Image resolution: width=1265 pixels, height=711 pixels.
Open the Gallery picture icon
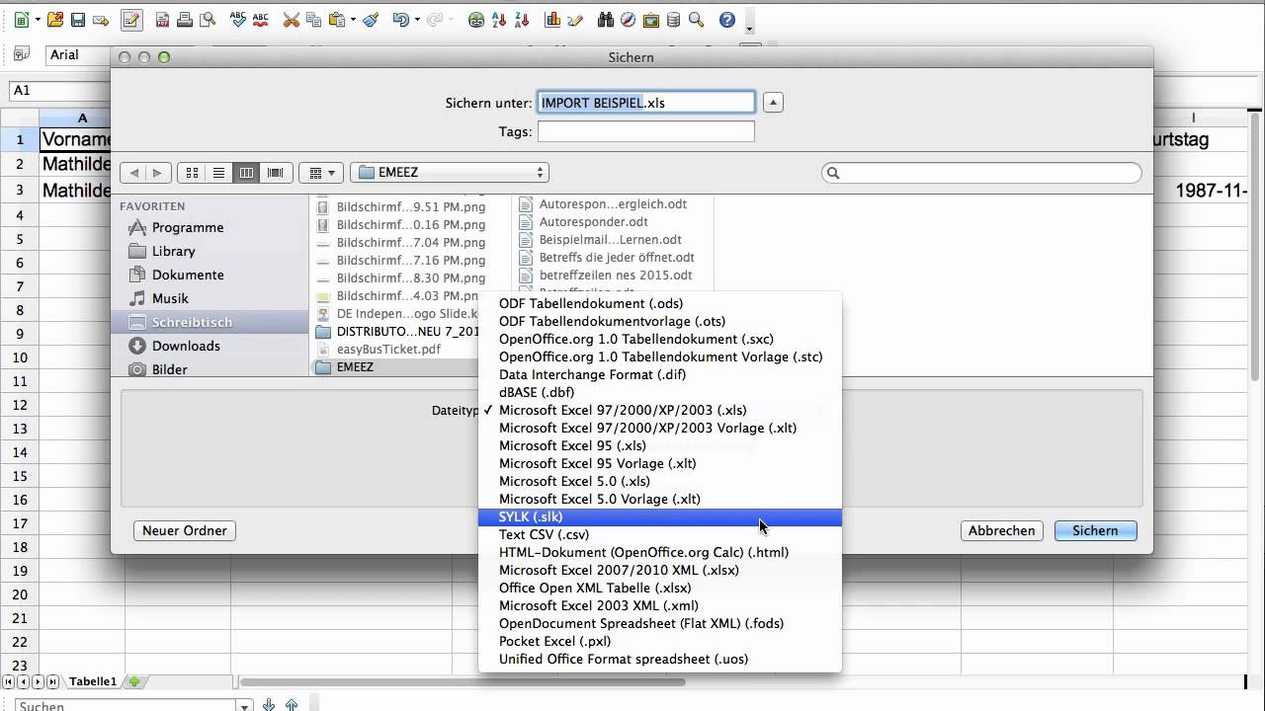pyautogui.click(x=651, y=19)
